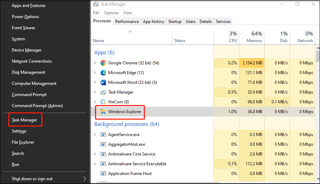This screenshot has height=184, width=320.
Task: Open Disk Management from the menu
Action: [29, 72]
